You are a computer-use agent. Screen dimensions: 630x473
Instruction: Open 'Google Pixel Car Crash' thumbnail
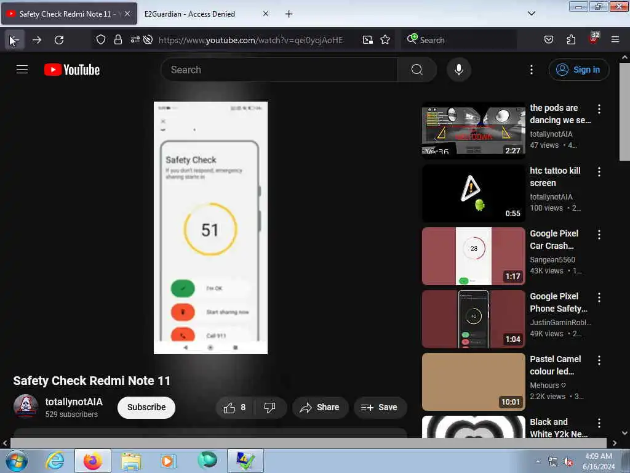474,256
